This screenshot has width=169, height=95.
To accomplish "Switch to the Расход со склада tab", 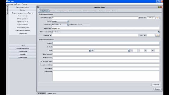I will pos(104,11).
